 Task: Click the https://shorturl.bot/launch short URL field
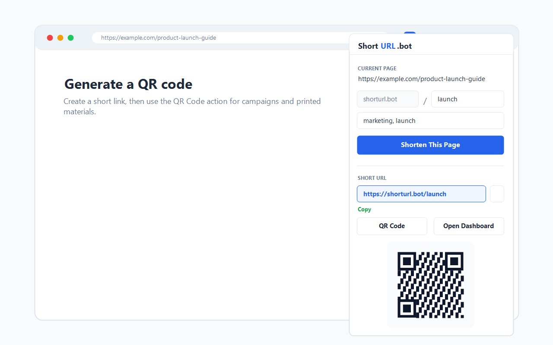click(x=421, y=194)
